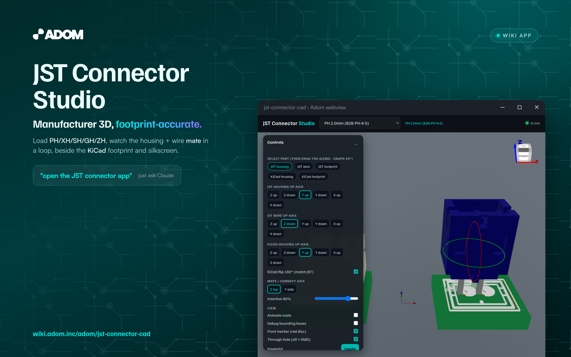Click the JST Connector Studio title

pyautogui.click(x=289, y=123)
